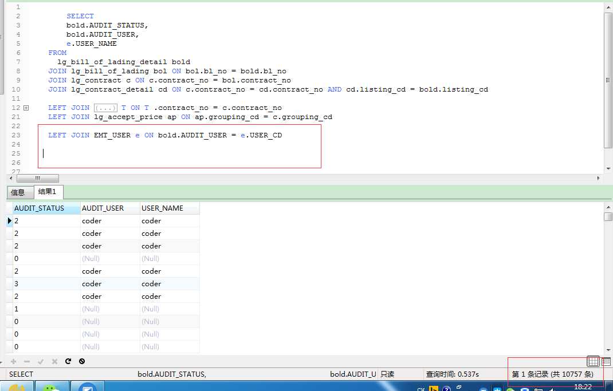Click 'e.USER_NAME' on line 5
The width and height of the screenshot is (613, 391).
[x=92, y=44]
